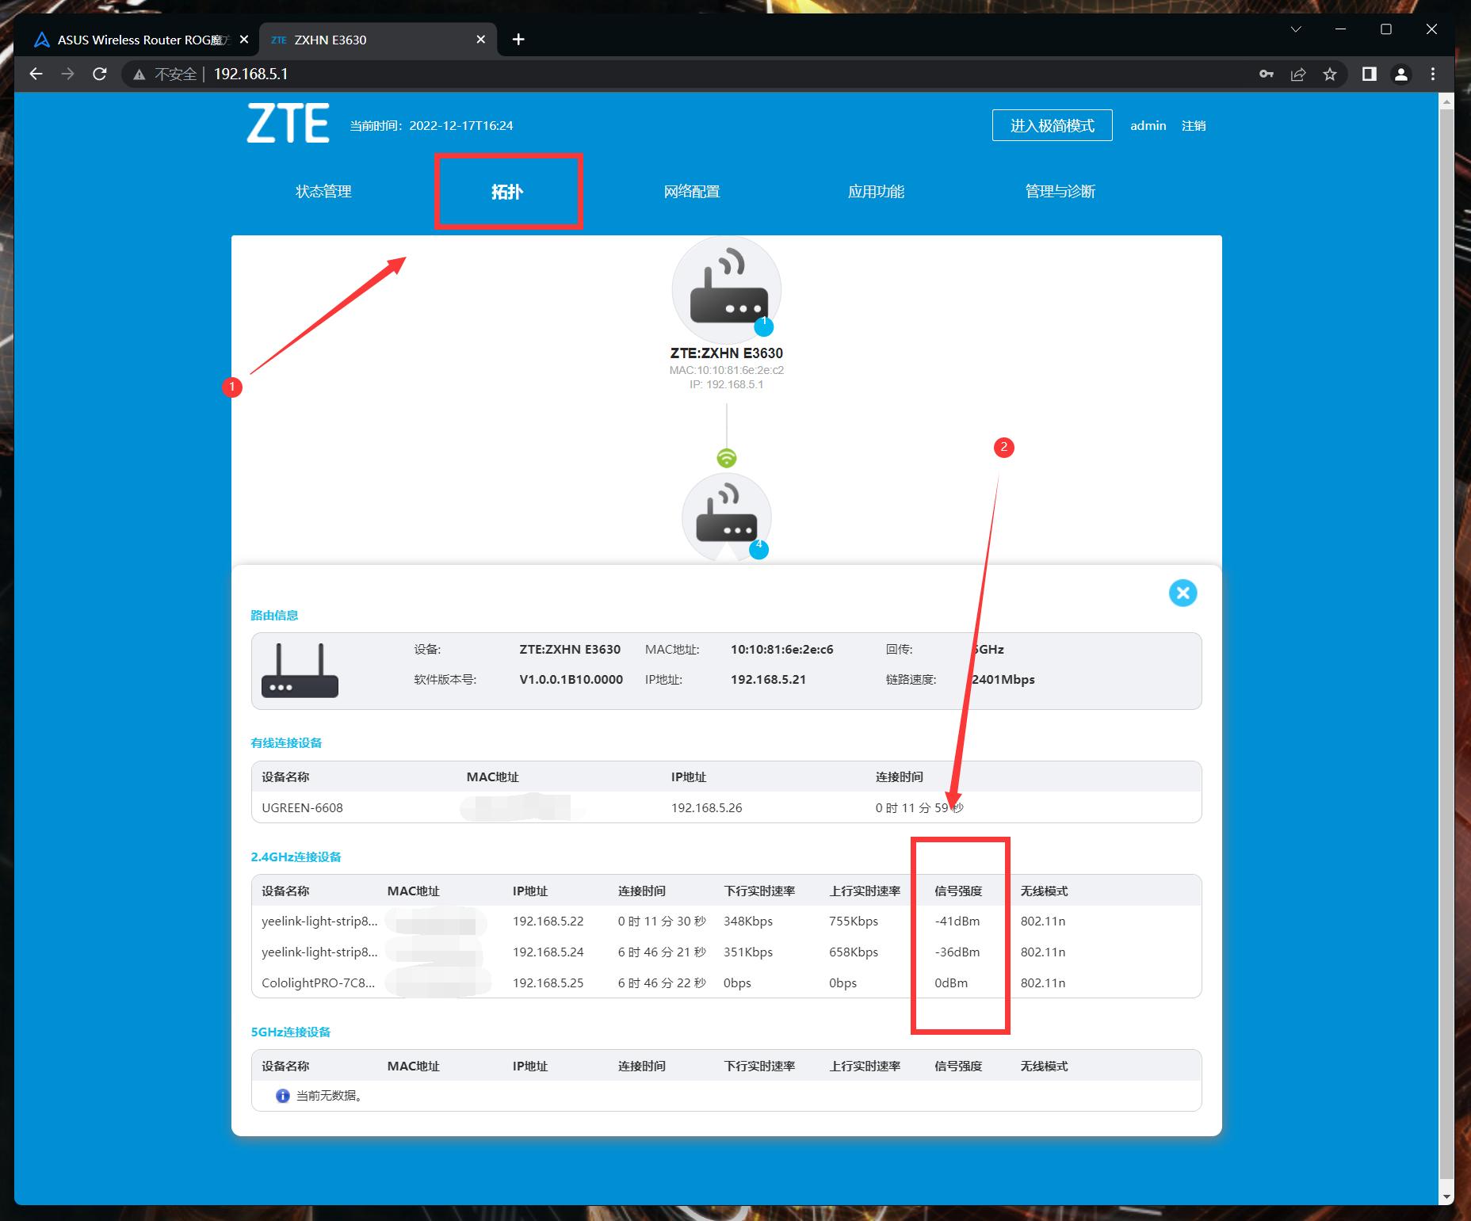Click the first yeelink-light-strip8 row at 192.168.5.22

(x=726, y=921)
